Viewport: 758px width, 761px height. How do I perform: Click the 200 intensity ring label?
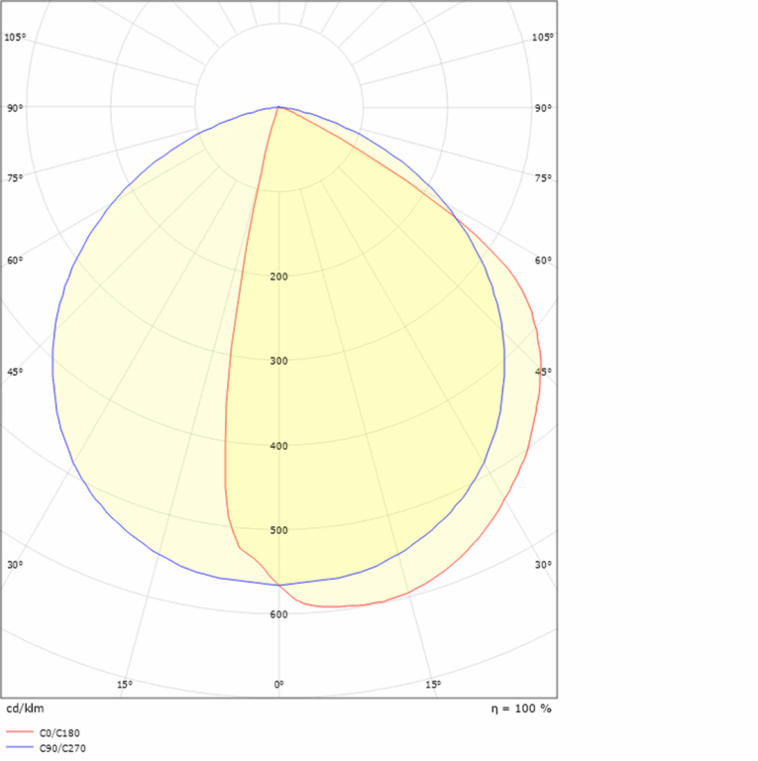click(278, 276)
